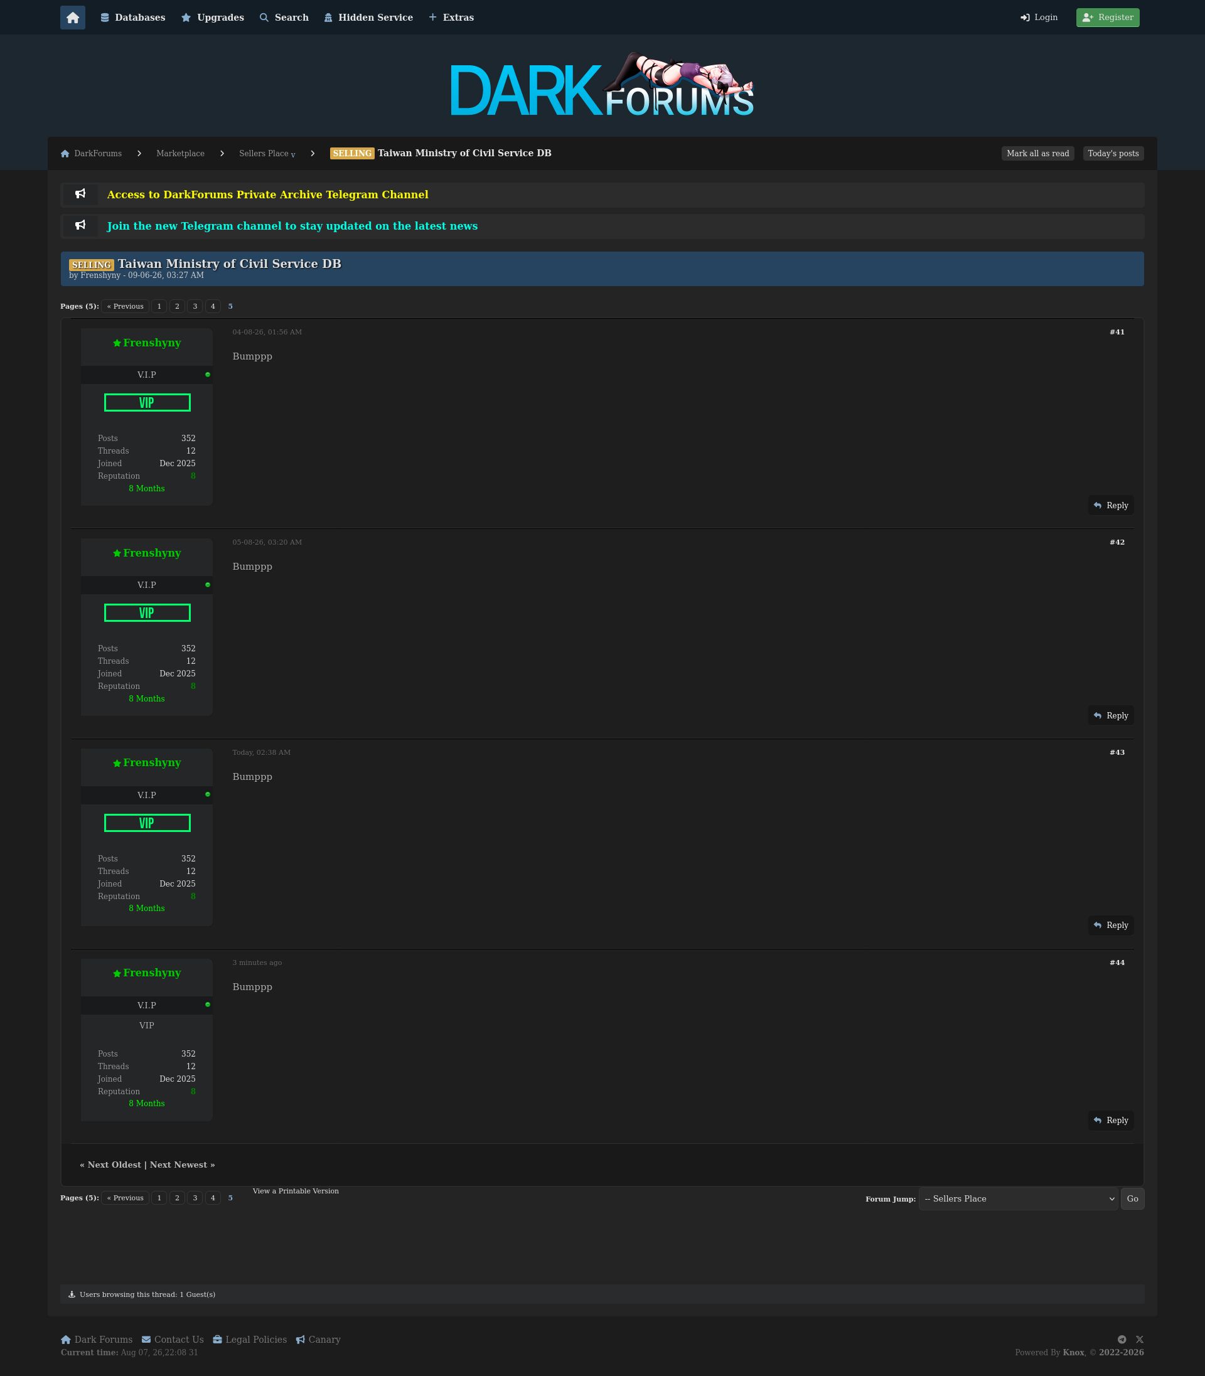The width and height of the screenshot is (1205, 1376).
Task: Click the star icon beside Frenshyny in post #41
Action: [x=117, y=343]
